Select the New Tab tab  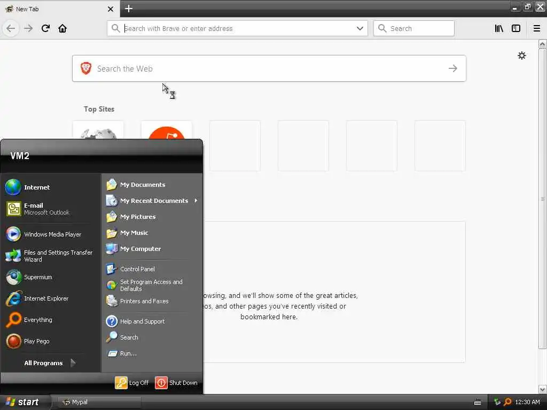tap(60, 9)
